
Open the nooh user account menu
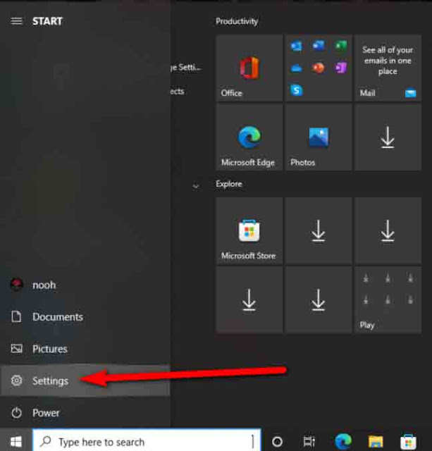(x=85, y=285)
